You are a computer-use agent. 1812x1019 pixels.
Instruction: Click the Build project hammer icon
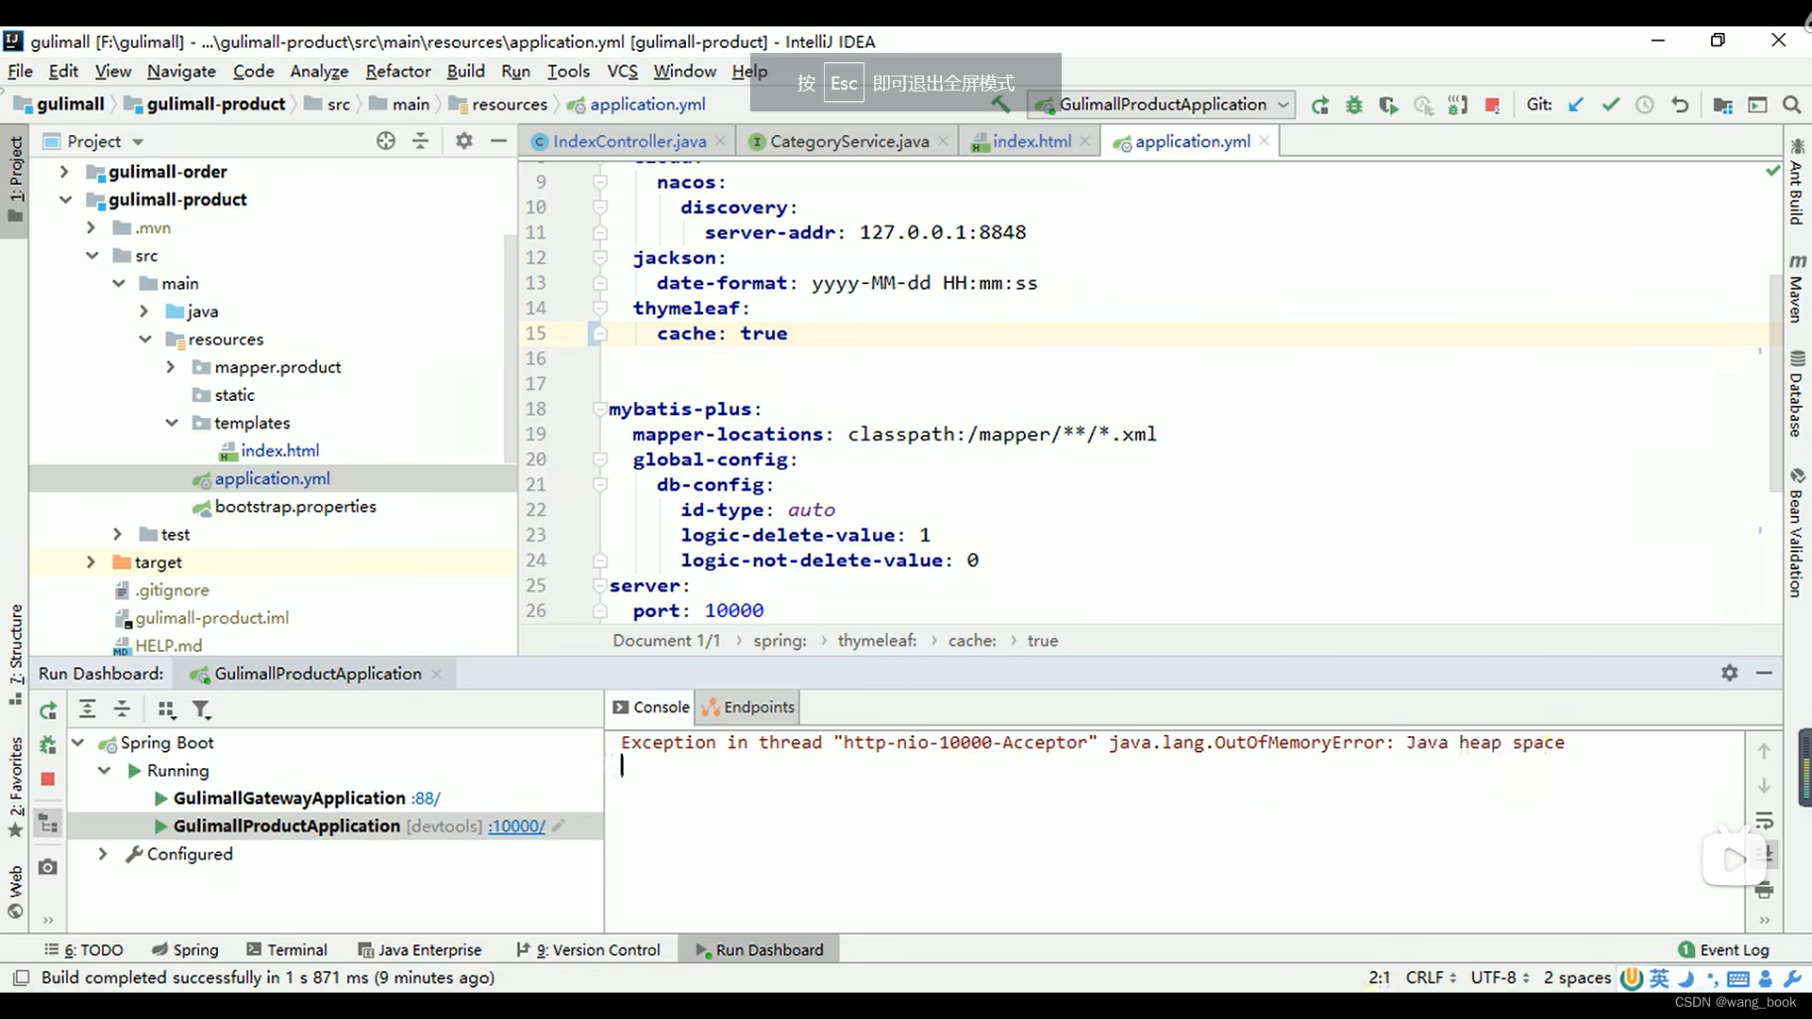[x=1000, y=105]
